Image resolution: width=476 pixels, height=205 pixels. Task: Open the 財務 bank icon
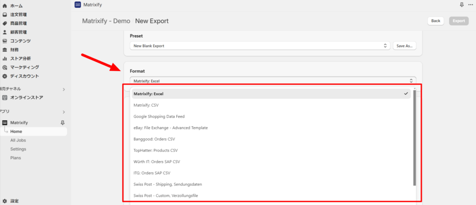point(5,50)
